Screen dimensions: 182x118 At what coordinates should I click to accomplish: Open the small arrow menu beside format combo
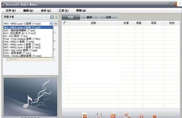[x=56, y=23]
